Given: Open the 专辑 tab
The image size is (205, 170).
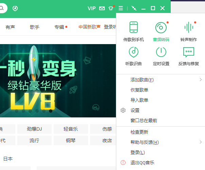Looking at the screenshot, I should click(x=59, y=27).
